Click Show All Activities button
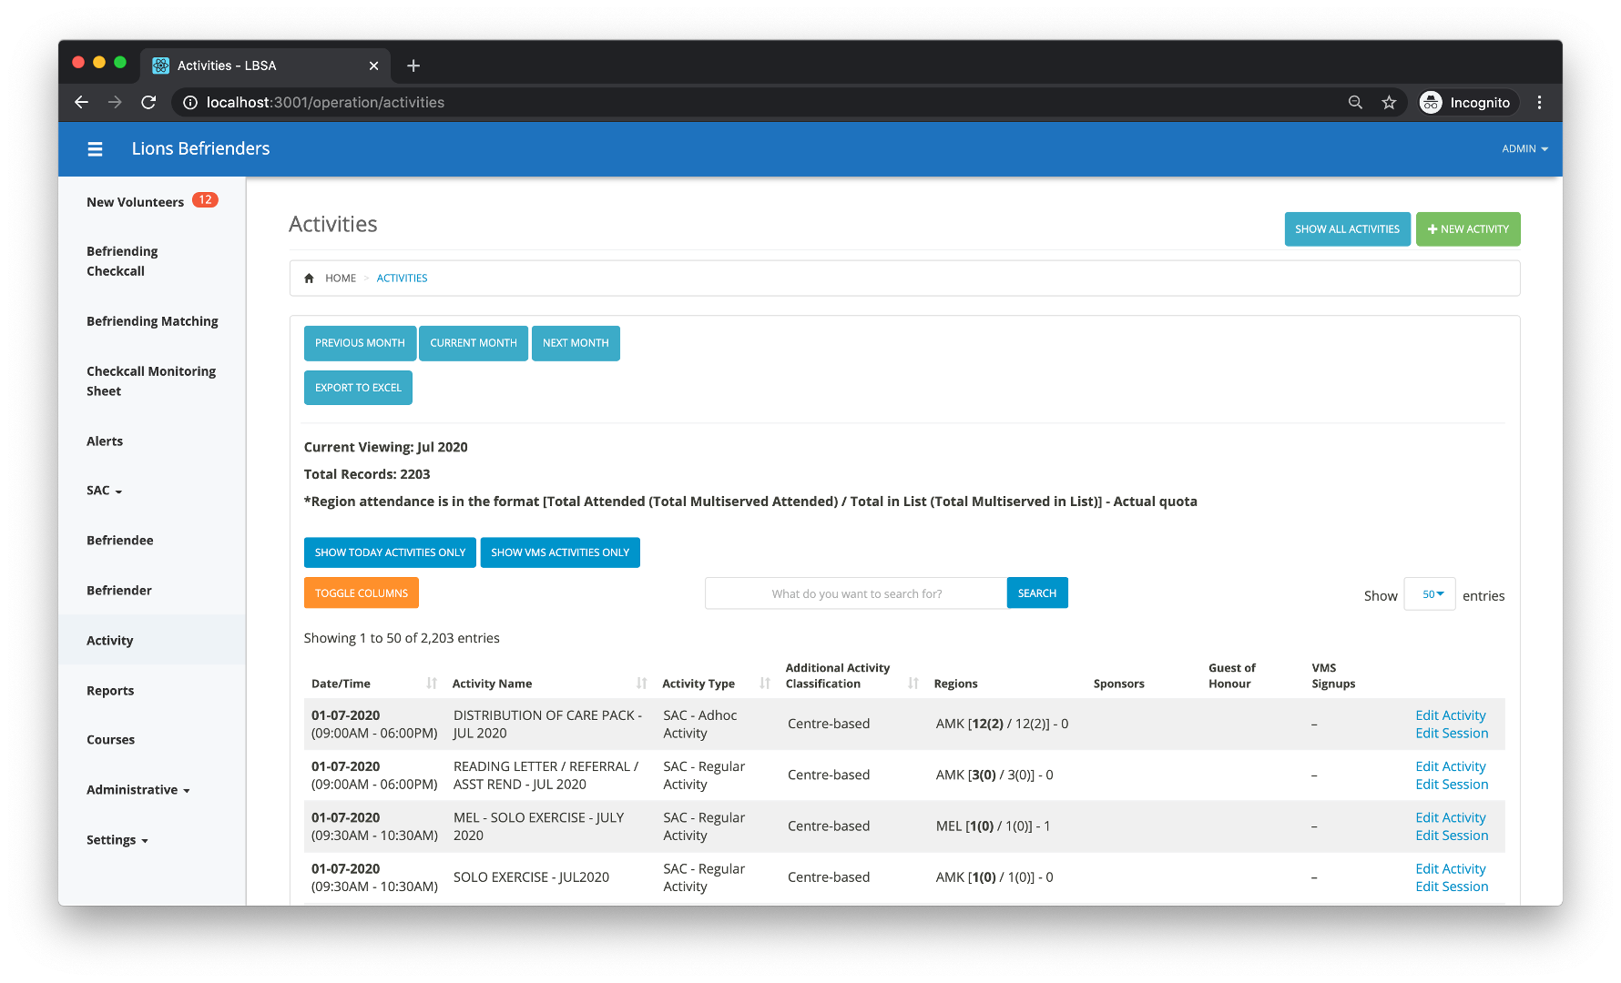 (1347, 229)
